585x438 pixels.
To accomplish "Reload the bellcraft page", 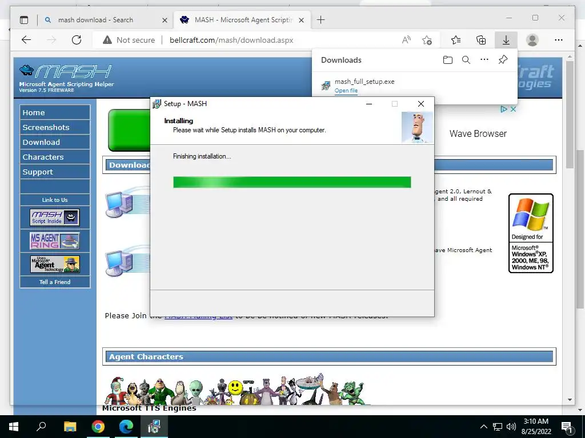I will (x=77, y=40).
